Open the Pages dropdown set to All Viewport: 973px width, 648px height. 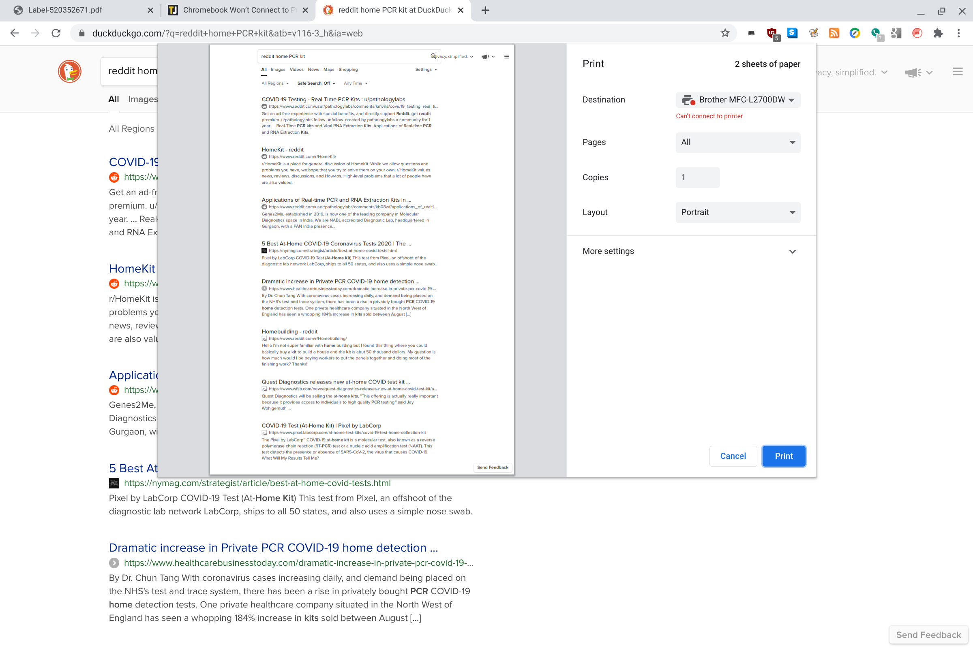pos(737,142)
